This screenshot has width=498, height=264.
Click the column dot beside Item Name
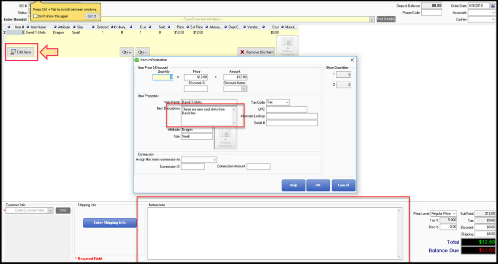[x=28, y=27]
